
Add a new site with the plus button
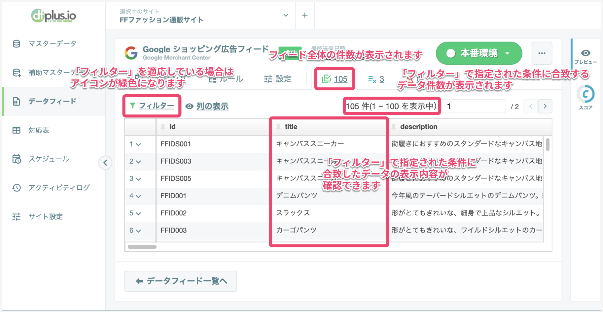point(305,16)
